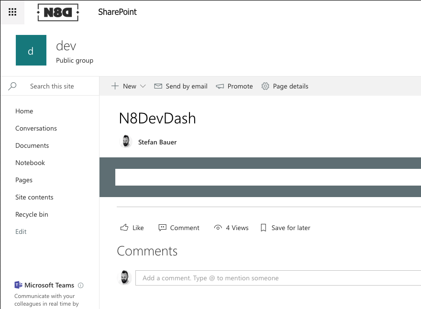This screenshot has width=421, height=309.
Task: Click the teal dev site logo tile
Action: [x=31, y=50]
